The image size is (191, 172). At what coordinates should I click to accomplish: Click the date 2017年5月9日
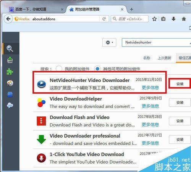[x=151, y=98]
